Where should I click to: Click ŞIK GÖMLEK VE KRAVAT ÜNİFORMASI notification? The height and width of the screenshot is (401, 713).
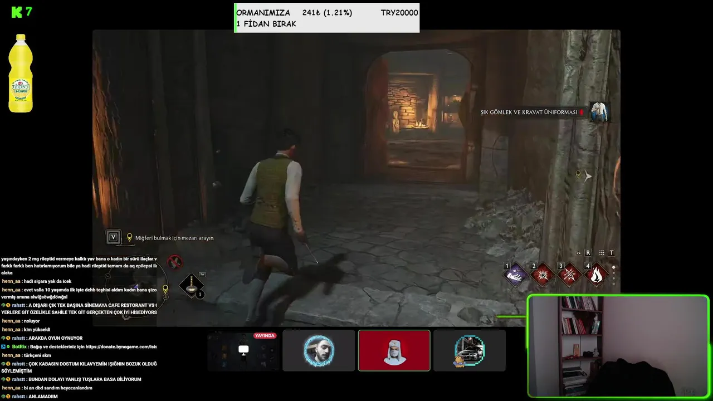[529, 112]
